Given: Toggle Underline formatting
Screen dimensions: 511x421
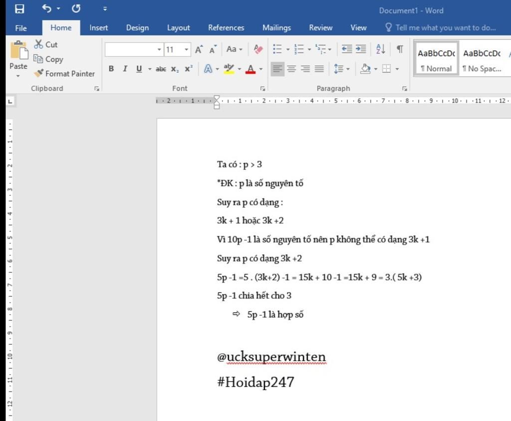Looking at the screenshot, I should 139,69.
